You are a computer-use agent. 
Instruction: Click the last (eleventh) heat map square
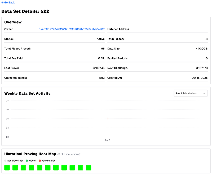click(x=89, y=168)
